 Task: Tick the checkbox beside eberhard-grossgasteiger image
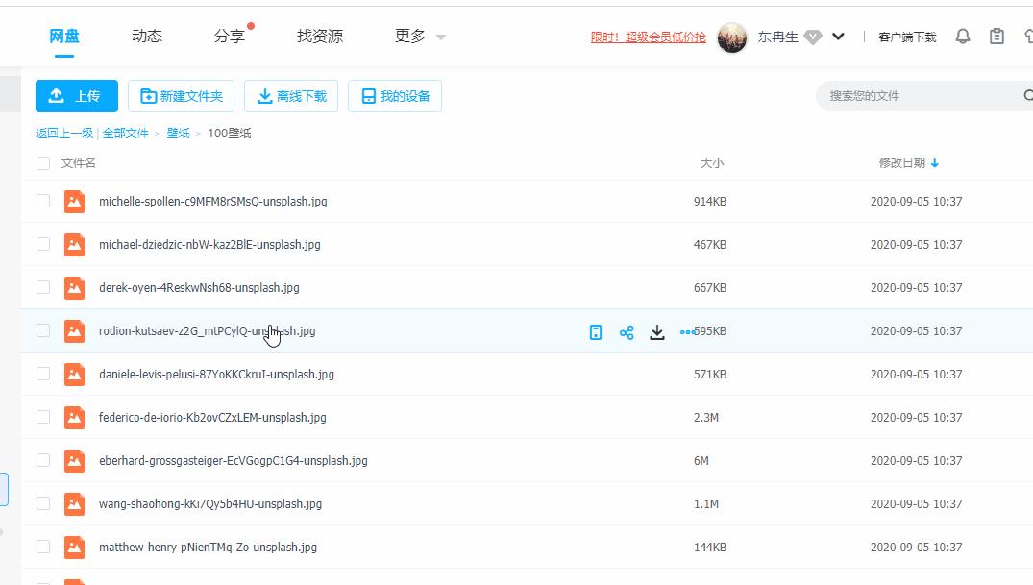(42, 460)
